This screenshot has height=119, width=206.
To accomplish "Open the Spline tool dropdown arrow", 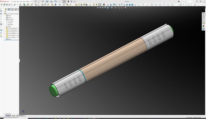I will click(170, 4).
